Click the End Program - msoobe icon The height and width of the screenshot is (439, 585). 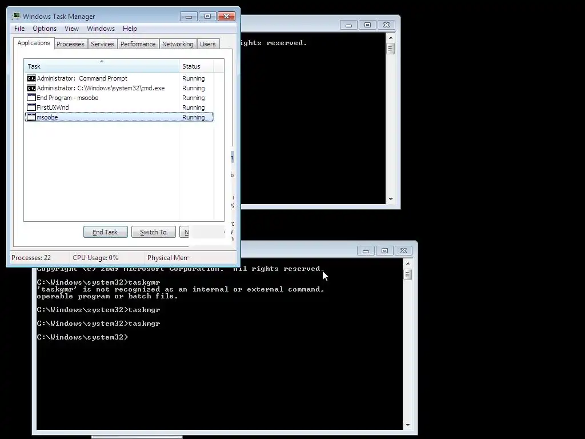[31, 98]
